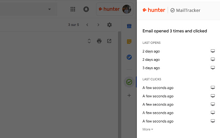
Task: Click the Hunter logo in panel header
Action: point(154,10)
